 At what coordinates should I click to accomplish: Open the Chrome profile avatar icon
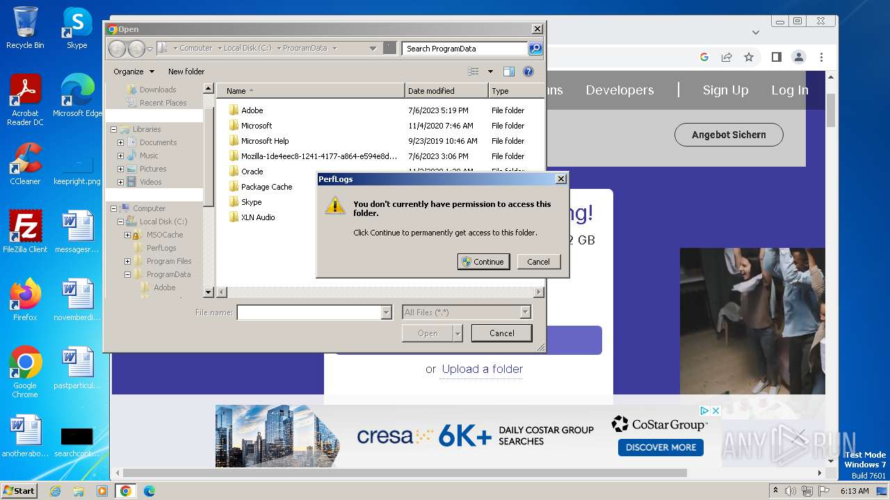tap(799, 57)
